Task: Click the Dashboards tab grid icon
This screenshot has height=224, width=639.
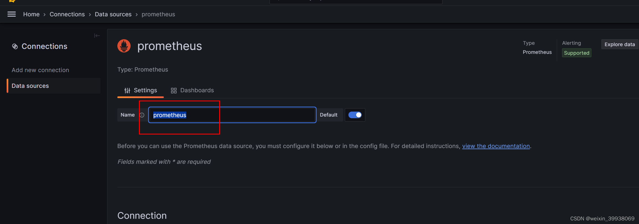Action: click(174, 91)
